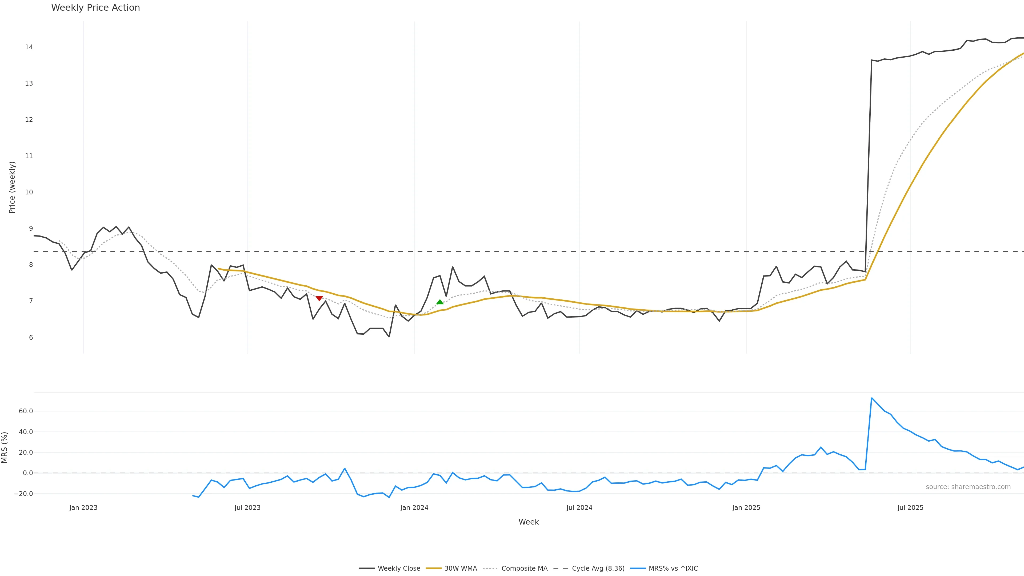Click the Jan 2023 x-axis label
1024x576 pixels.
83,508
